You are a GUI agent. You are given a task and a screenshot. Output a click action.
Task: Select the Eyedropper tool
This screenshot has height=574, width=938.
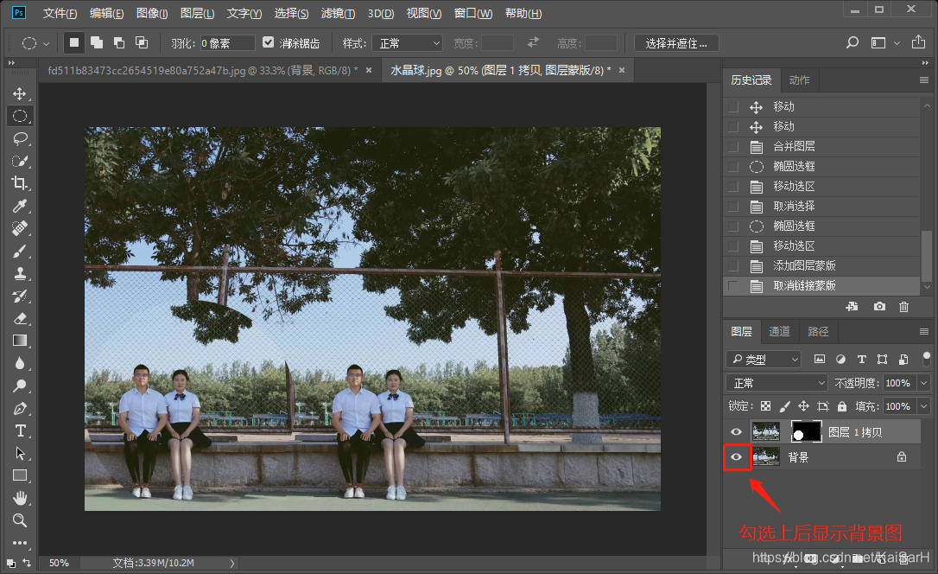click(x=20, y=206)
